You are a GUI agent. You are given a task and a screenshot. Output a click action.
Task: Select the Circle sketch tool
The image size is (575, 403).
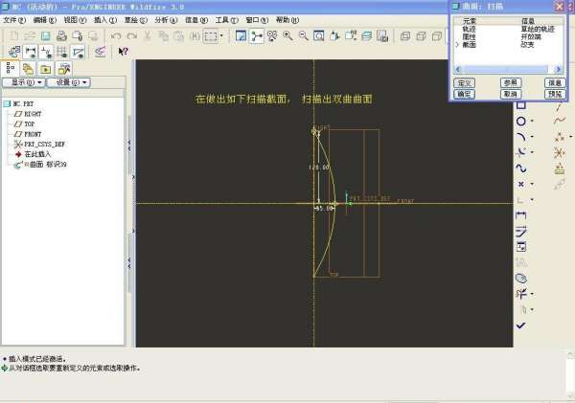click(521, 122)
